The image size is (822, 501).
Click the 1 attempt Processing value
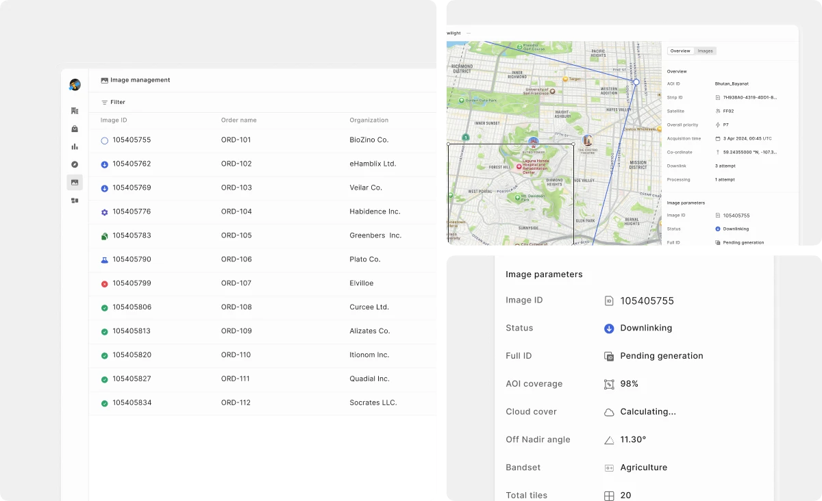[725, 179]
